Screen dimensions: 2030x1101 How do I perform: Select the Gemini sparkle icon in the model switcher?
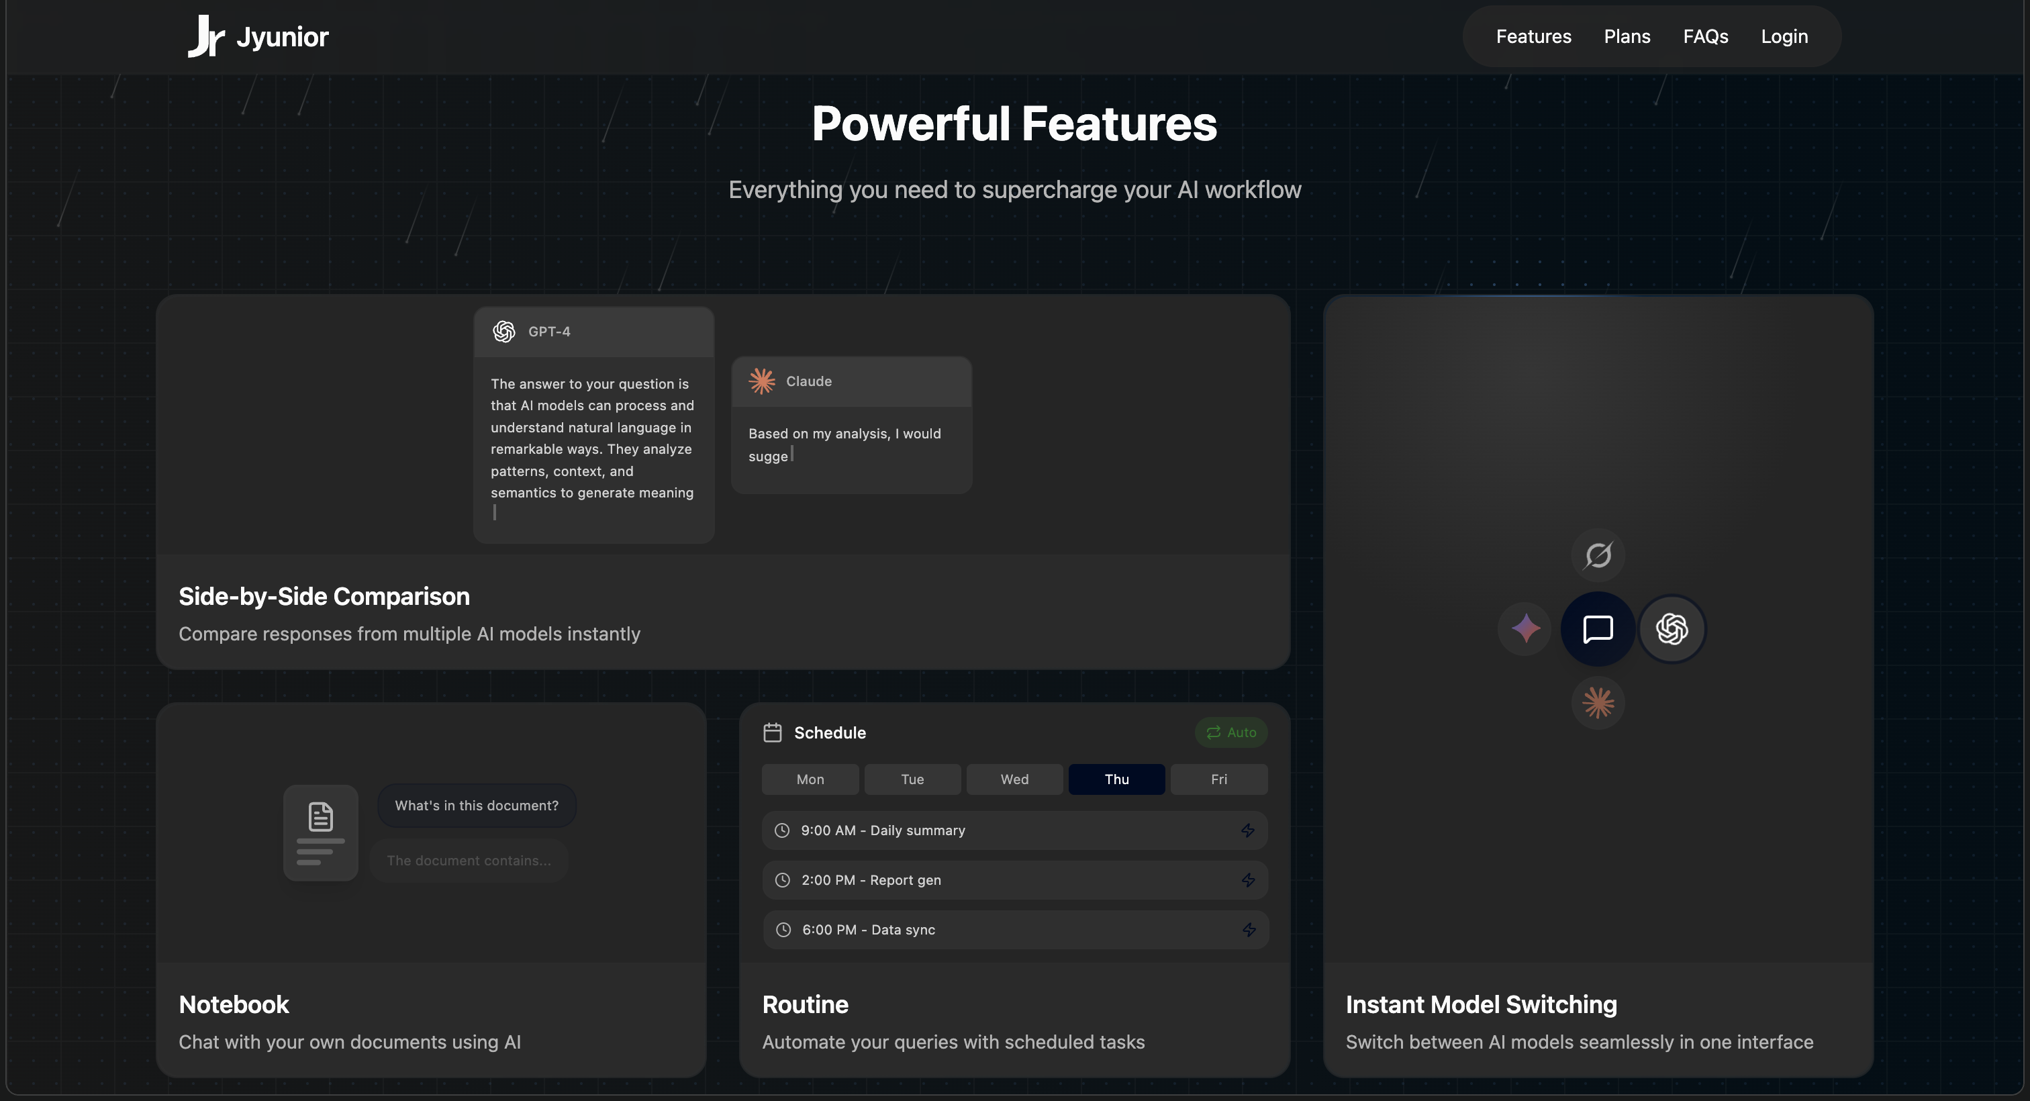1524,628
